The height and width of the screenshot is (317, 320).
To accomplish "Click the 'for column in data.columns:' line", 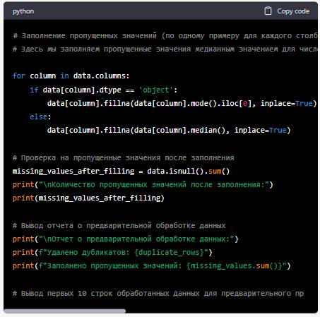I will (x=71, y=76).
